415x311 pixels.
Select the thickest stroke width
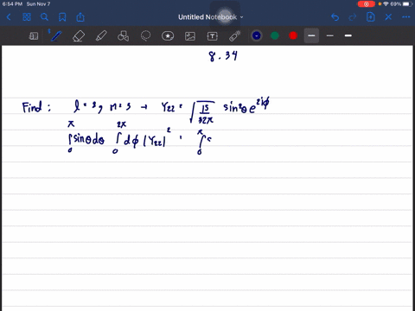click(x=348, y=35)
